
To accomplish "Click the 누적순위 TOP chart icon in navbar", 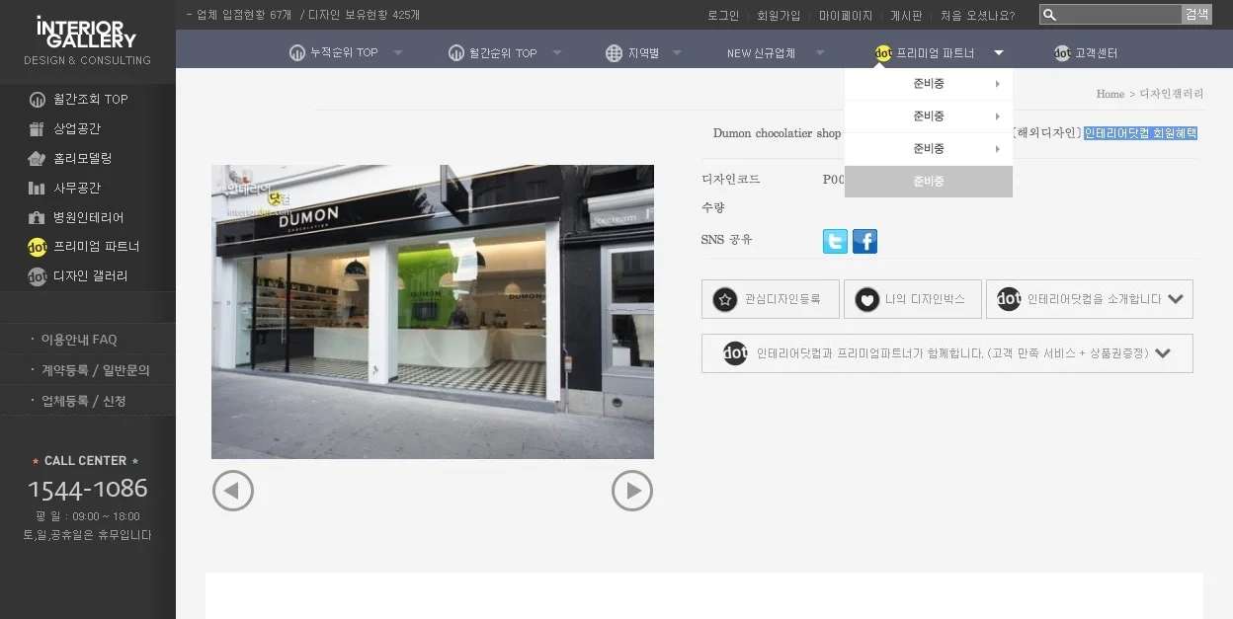I will point(297,53).
